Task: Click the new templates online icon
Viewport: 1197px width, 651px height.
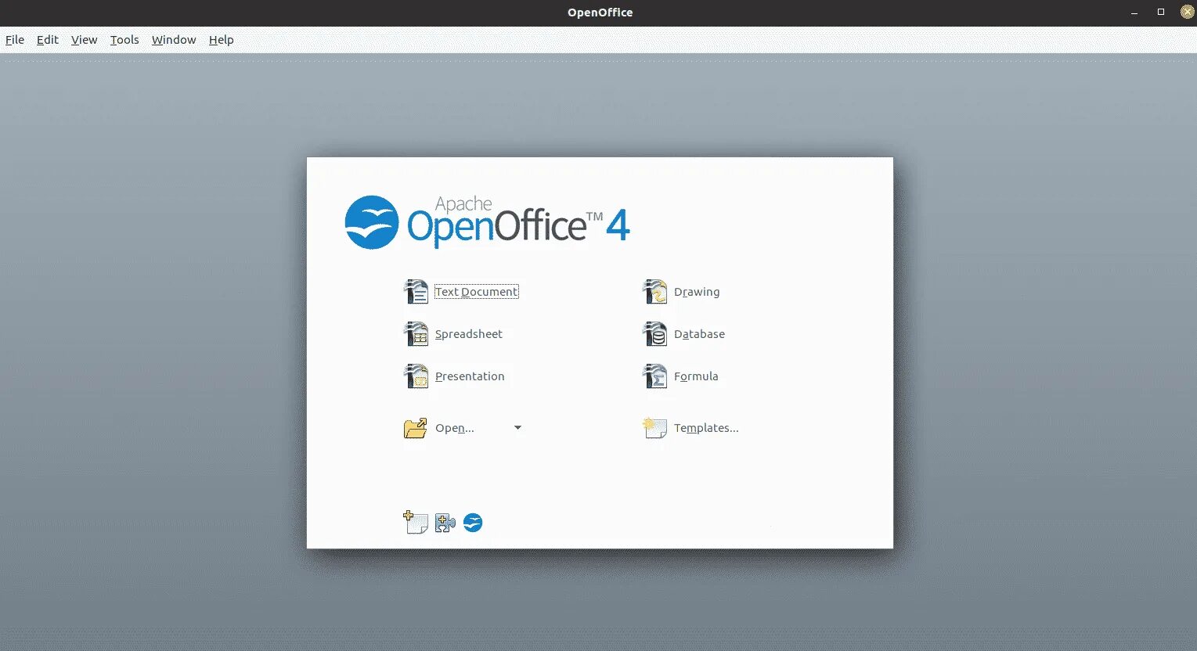Action: pos(416,522)
